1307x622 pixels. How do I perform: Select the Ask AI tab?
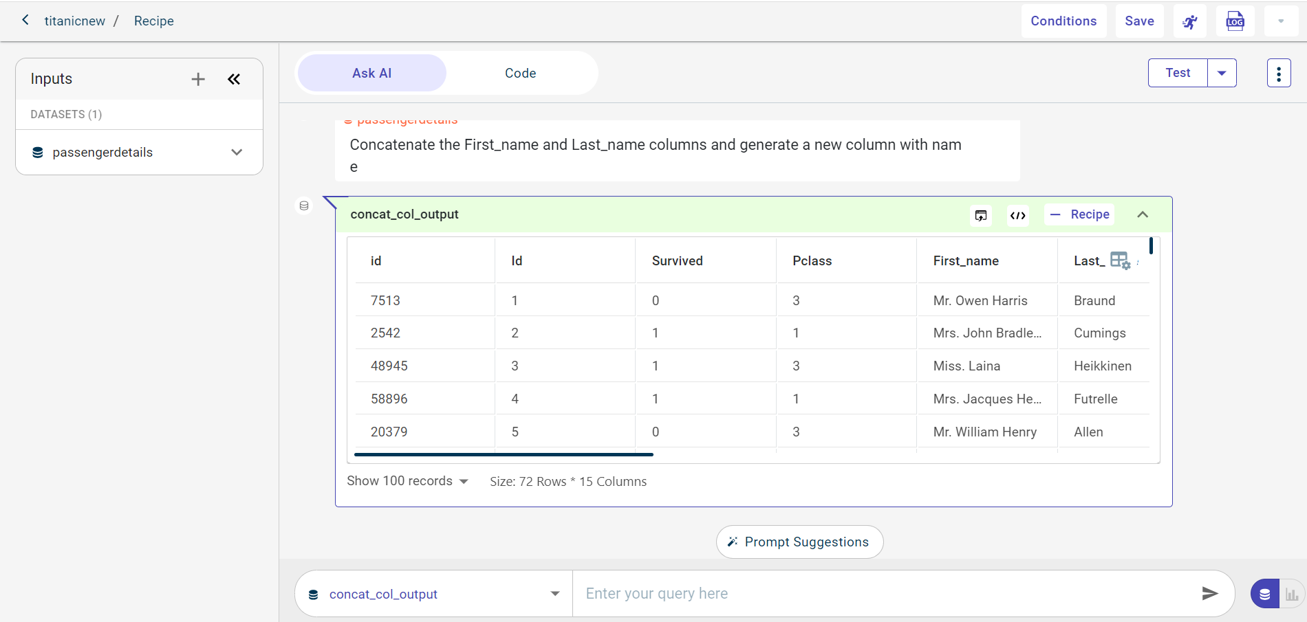tap(371, 73)
